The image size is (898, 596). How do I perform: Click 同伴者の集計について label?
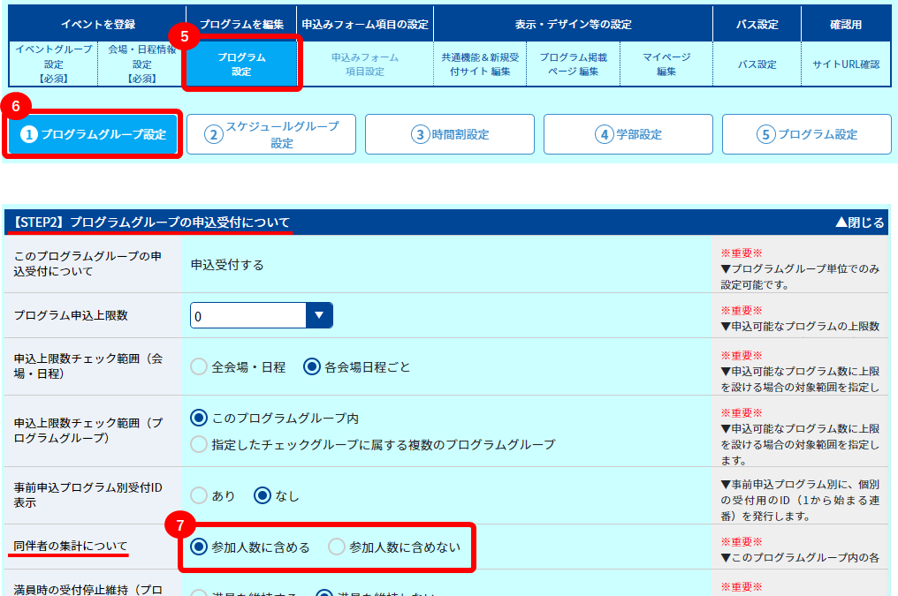(71, 546)
